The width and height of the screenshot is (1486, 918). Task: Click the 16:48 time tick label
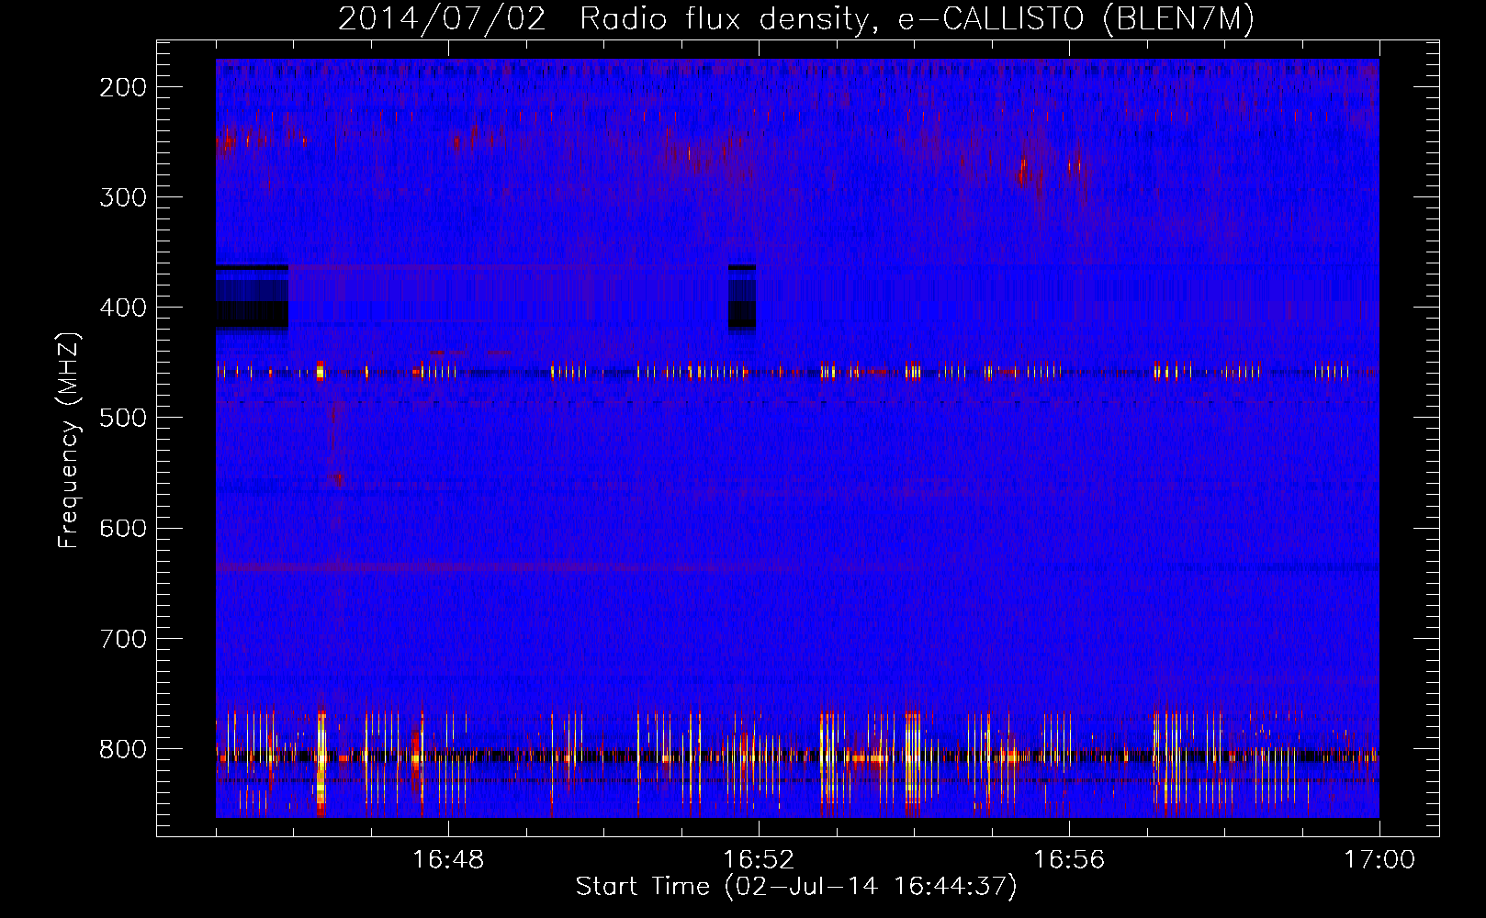(x=448, y=859)
